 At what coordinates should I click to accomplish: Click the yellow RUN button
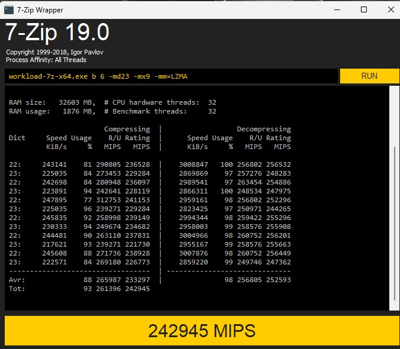point(369,76)
